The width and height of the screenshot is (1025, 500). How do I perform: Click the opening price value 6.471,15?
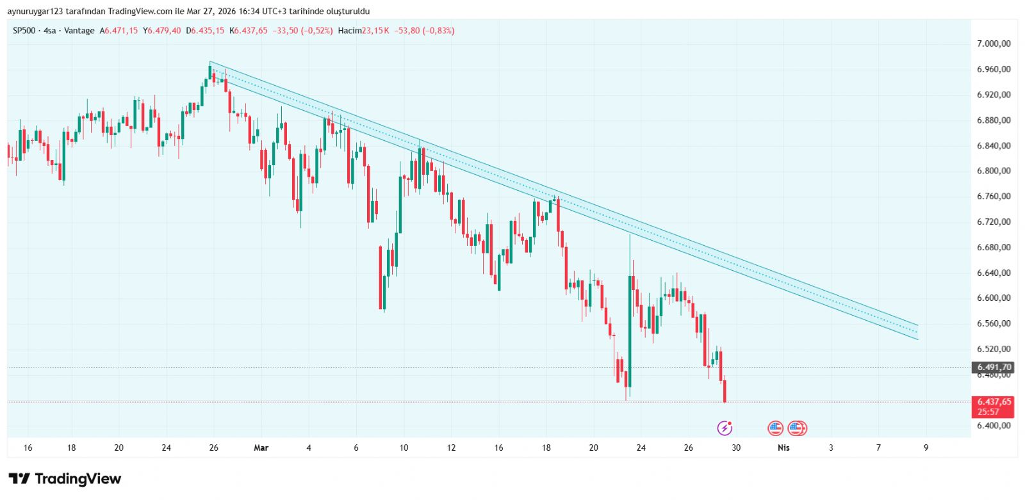(121, 31)
